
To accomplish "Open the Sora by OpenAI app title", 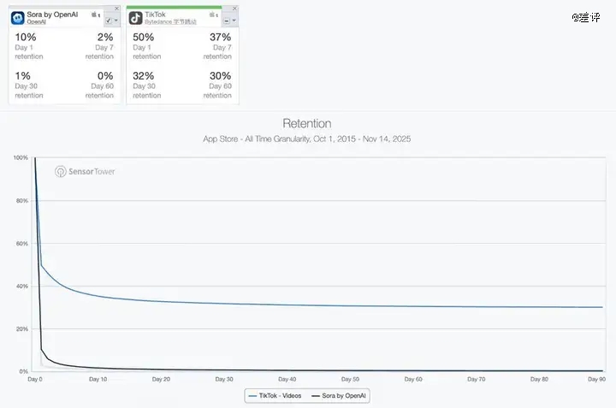I will (x=54, y=15).
